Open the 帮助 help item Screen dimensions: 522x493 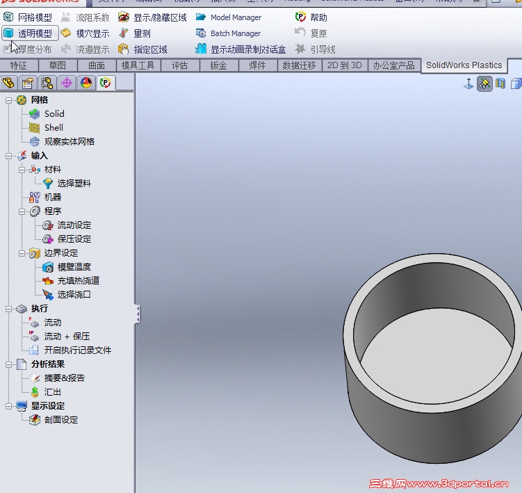311,17
